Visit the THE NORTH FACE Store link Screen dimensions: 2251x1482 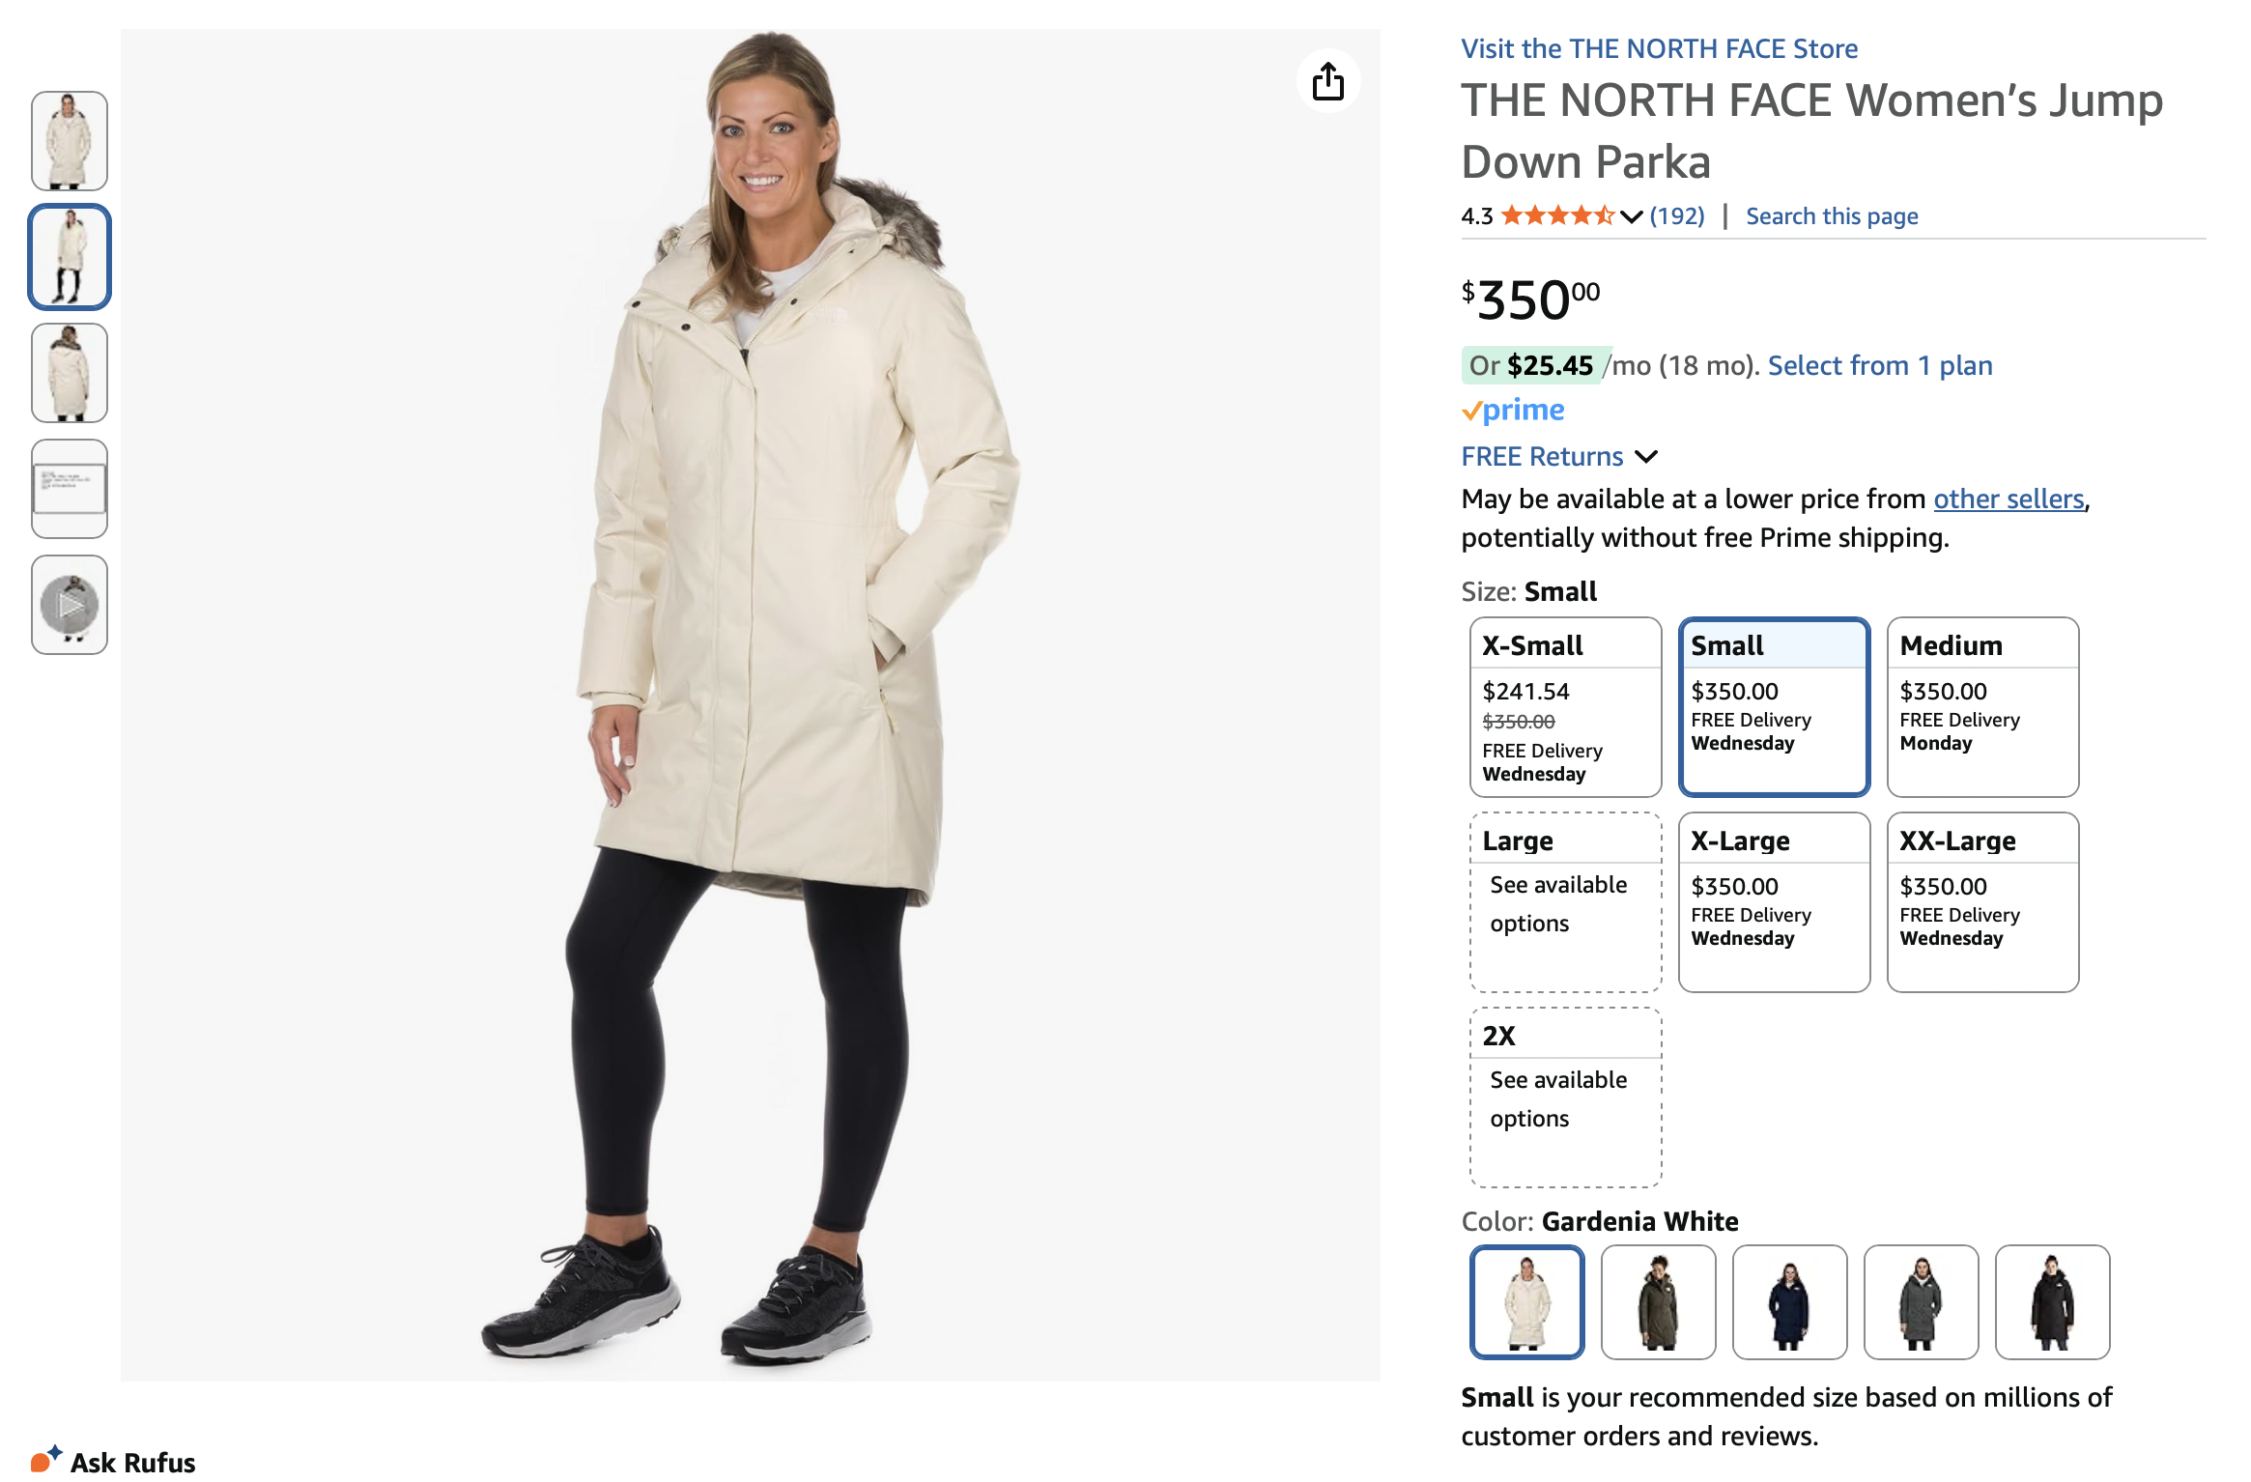pos(1659,48)
